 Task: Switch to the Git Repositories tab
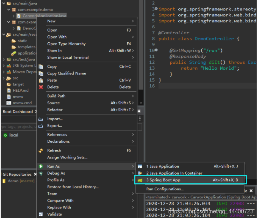[17, 174]
